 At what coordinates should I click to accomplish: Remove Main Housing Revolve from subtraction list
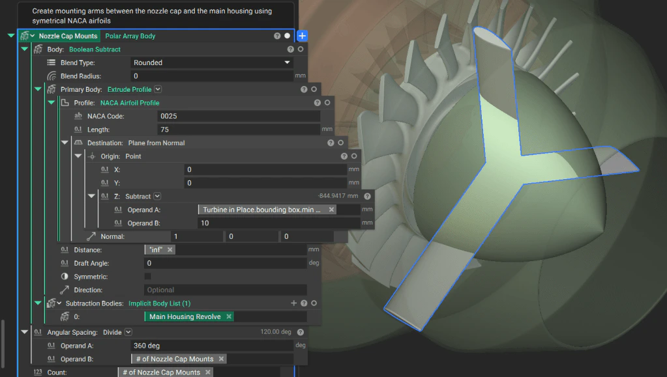click(229, 316)
